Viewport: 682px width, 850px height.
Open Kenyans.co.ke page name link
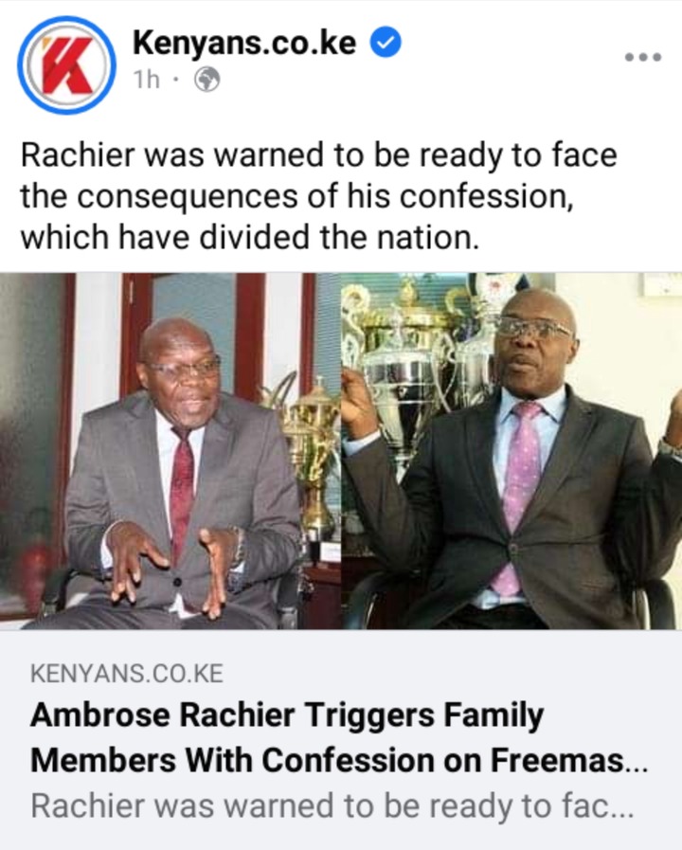pos(244,43)
